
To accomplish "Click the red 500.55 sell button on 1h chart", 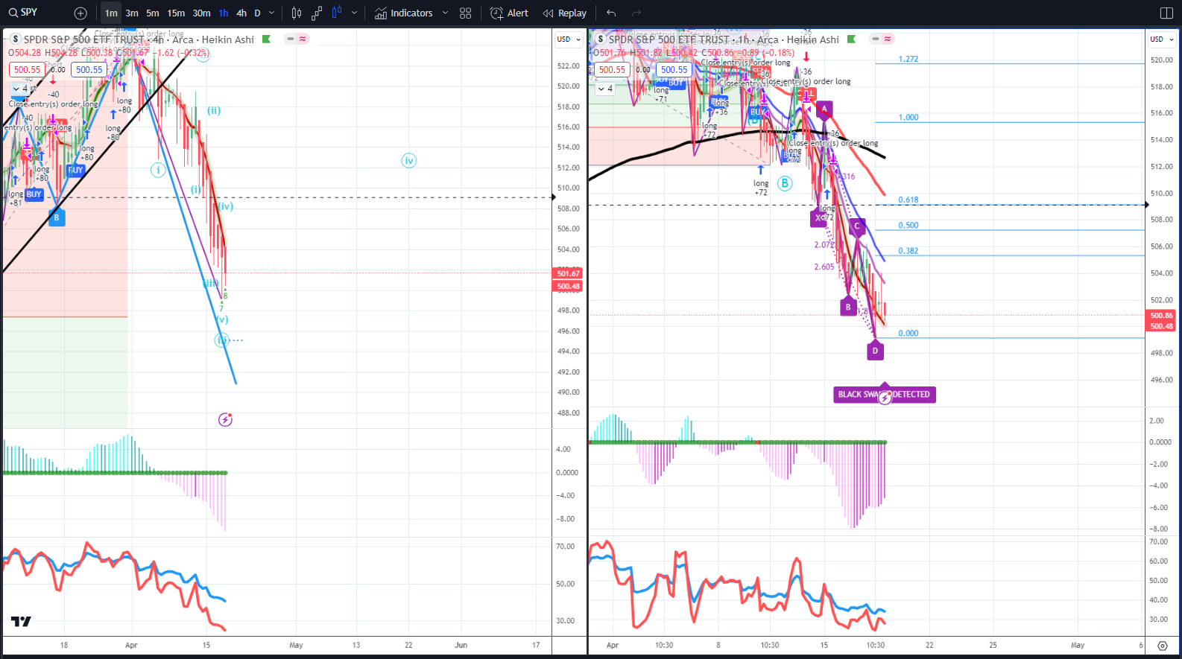I will 613,69.
